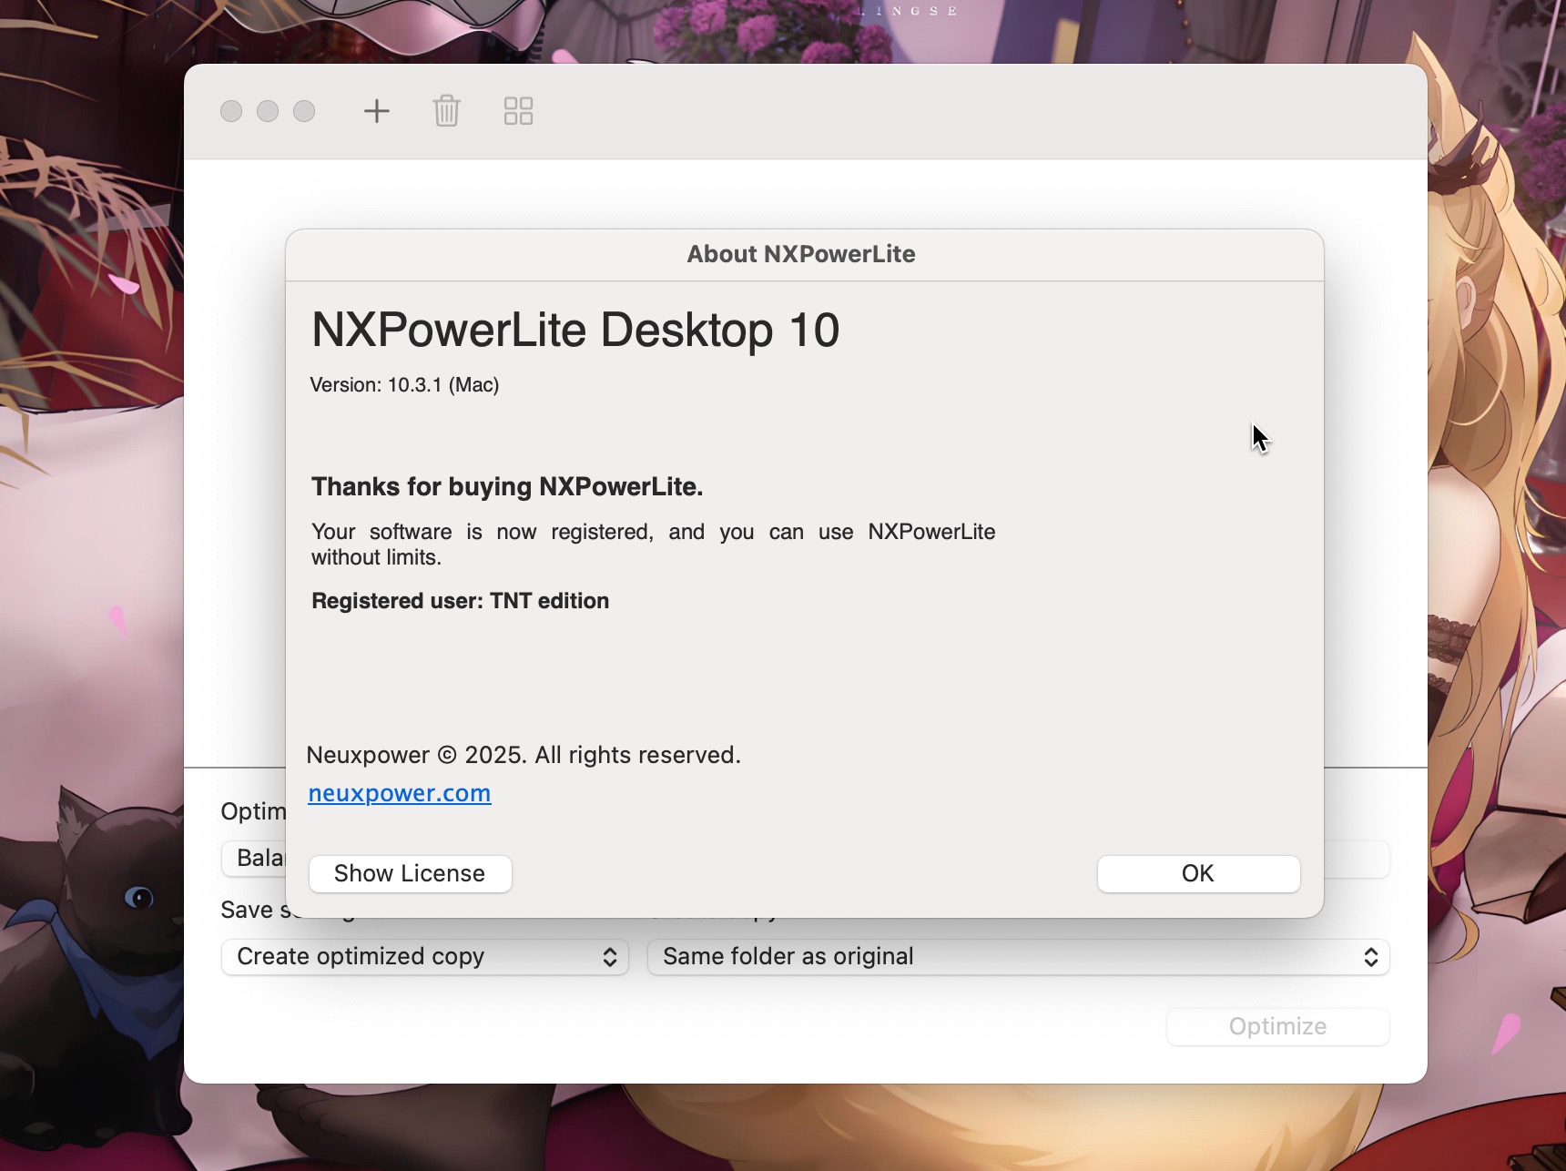Click the red close window button
1566x1171 pixels.
(x=231, y=111)
